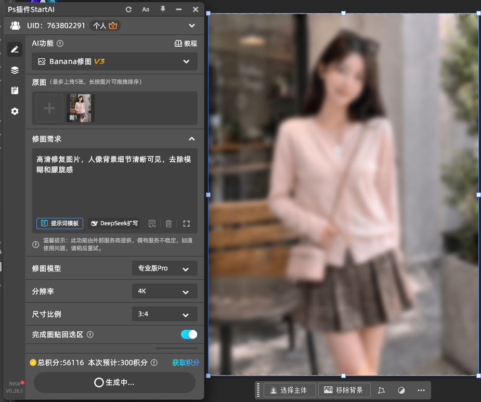The height and width of the screenshot is (402, 481).
Task: Select the pencil edit sidebar icon
Action: 15,49
